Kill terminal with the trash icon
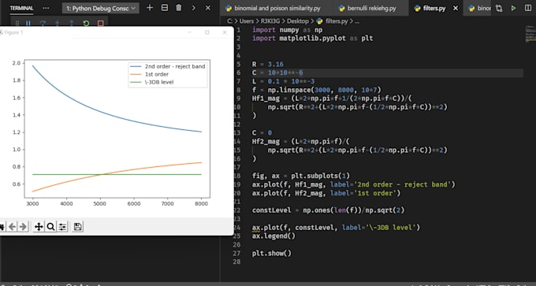Viewport: 536px width, 286px height. (179, 8)
